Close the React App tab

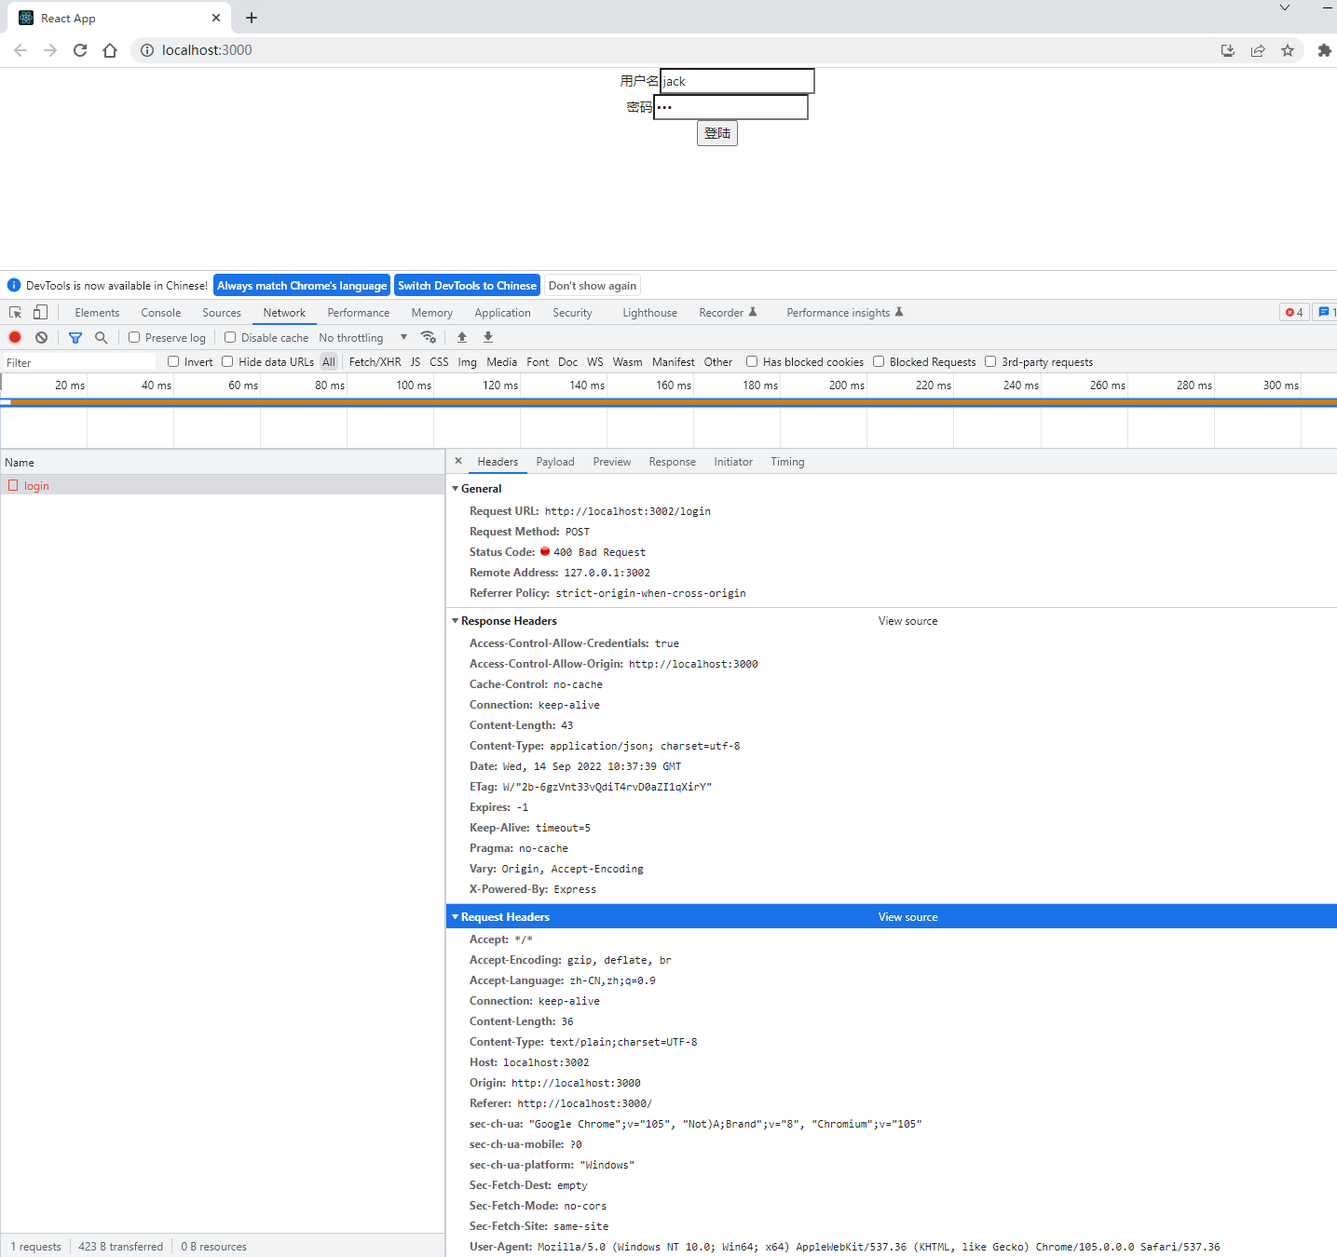216,18
